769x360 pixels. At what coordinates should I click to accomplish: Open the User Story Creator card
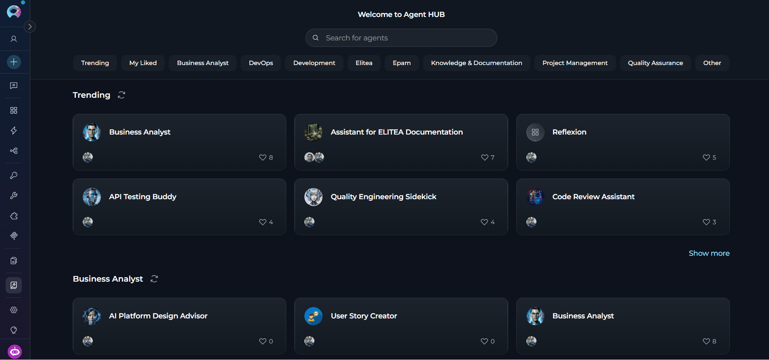click(401, 326)
